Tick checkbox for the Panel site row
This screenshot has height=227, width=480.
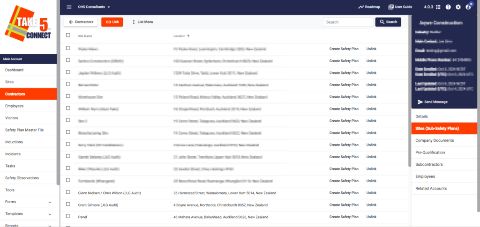68,216
